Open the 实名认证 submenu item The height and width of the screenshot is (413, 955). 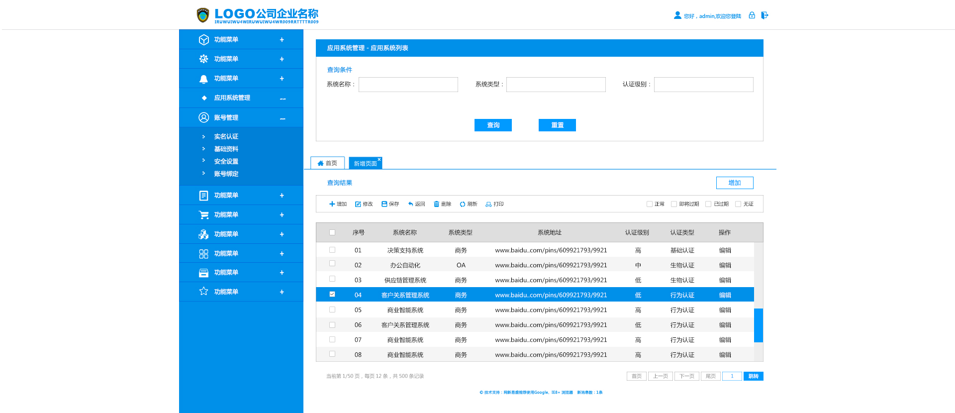226,136
